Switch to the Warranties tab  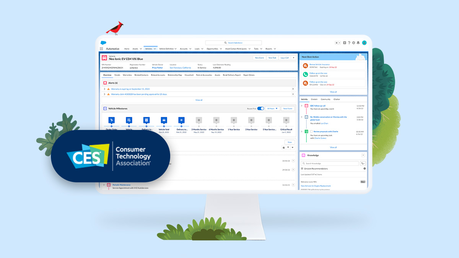click(127, 75)
